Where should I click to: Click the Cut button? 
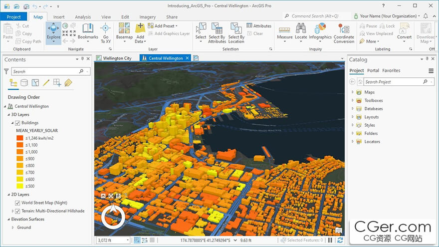22,26
